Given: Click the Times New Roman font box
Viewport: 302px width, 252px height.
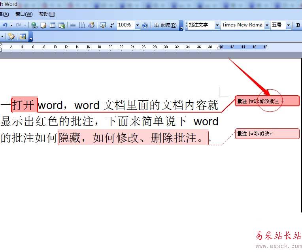Looking at the screenshot, I should pyautogui.click(x=243, y=25).
